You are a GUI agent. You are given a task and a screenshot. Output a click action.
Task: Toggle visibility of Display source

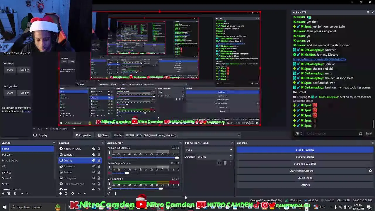pyautogui.click(x=94, y=161)
